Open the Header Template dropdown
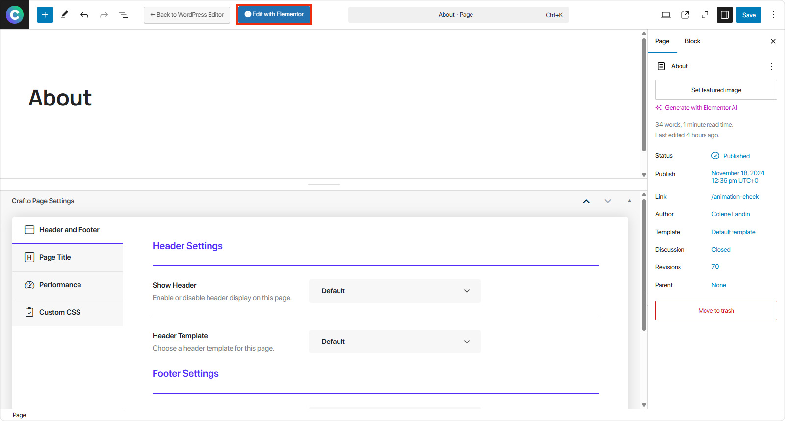785x421 pixels. 395,342
